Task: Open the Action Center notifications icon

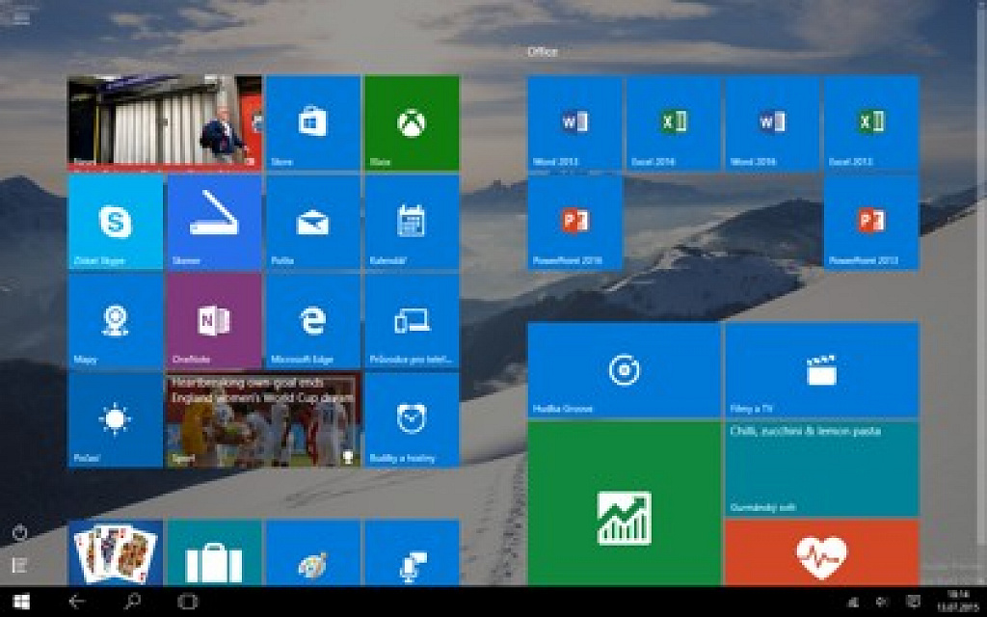Action: coord(912,602)
